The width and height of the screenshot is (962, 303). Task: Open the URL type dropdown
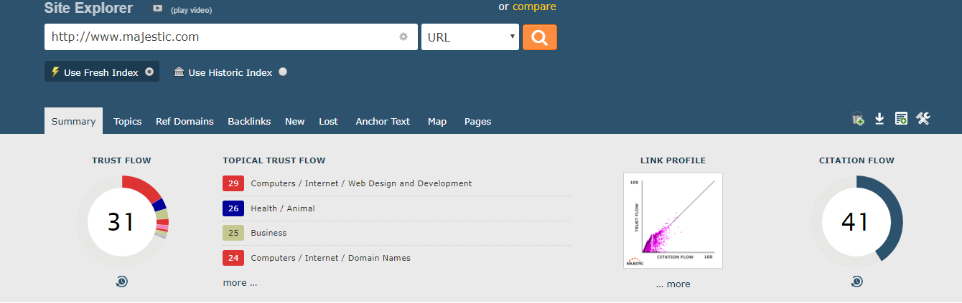470,37
